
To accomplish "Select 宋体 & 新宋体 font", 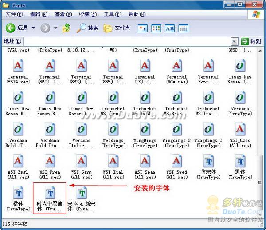I will (82, 199).
